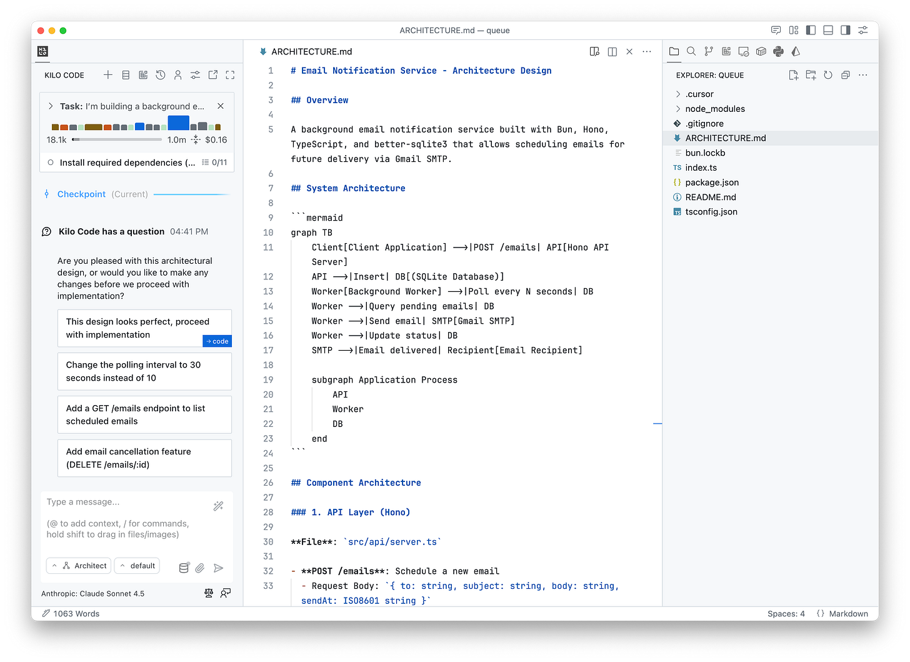This screenshot has width=910, height=662.
Task: Expand the .cursor folder
Action: pos(770,94)
